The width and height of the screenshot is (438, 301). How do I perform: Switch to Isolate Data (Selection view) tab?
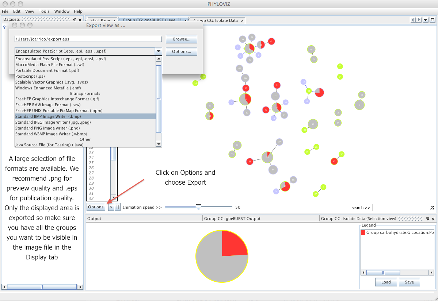[x=358, y=219]
